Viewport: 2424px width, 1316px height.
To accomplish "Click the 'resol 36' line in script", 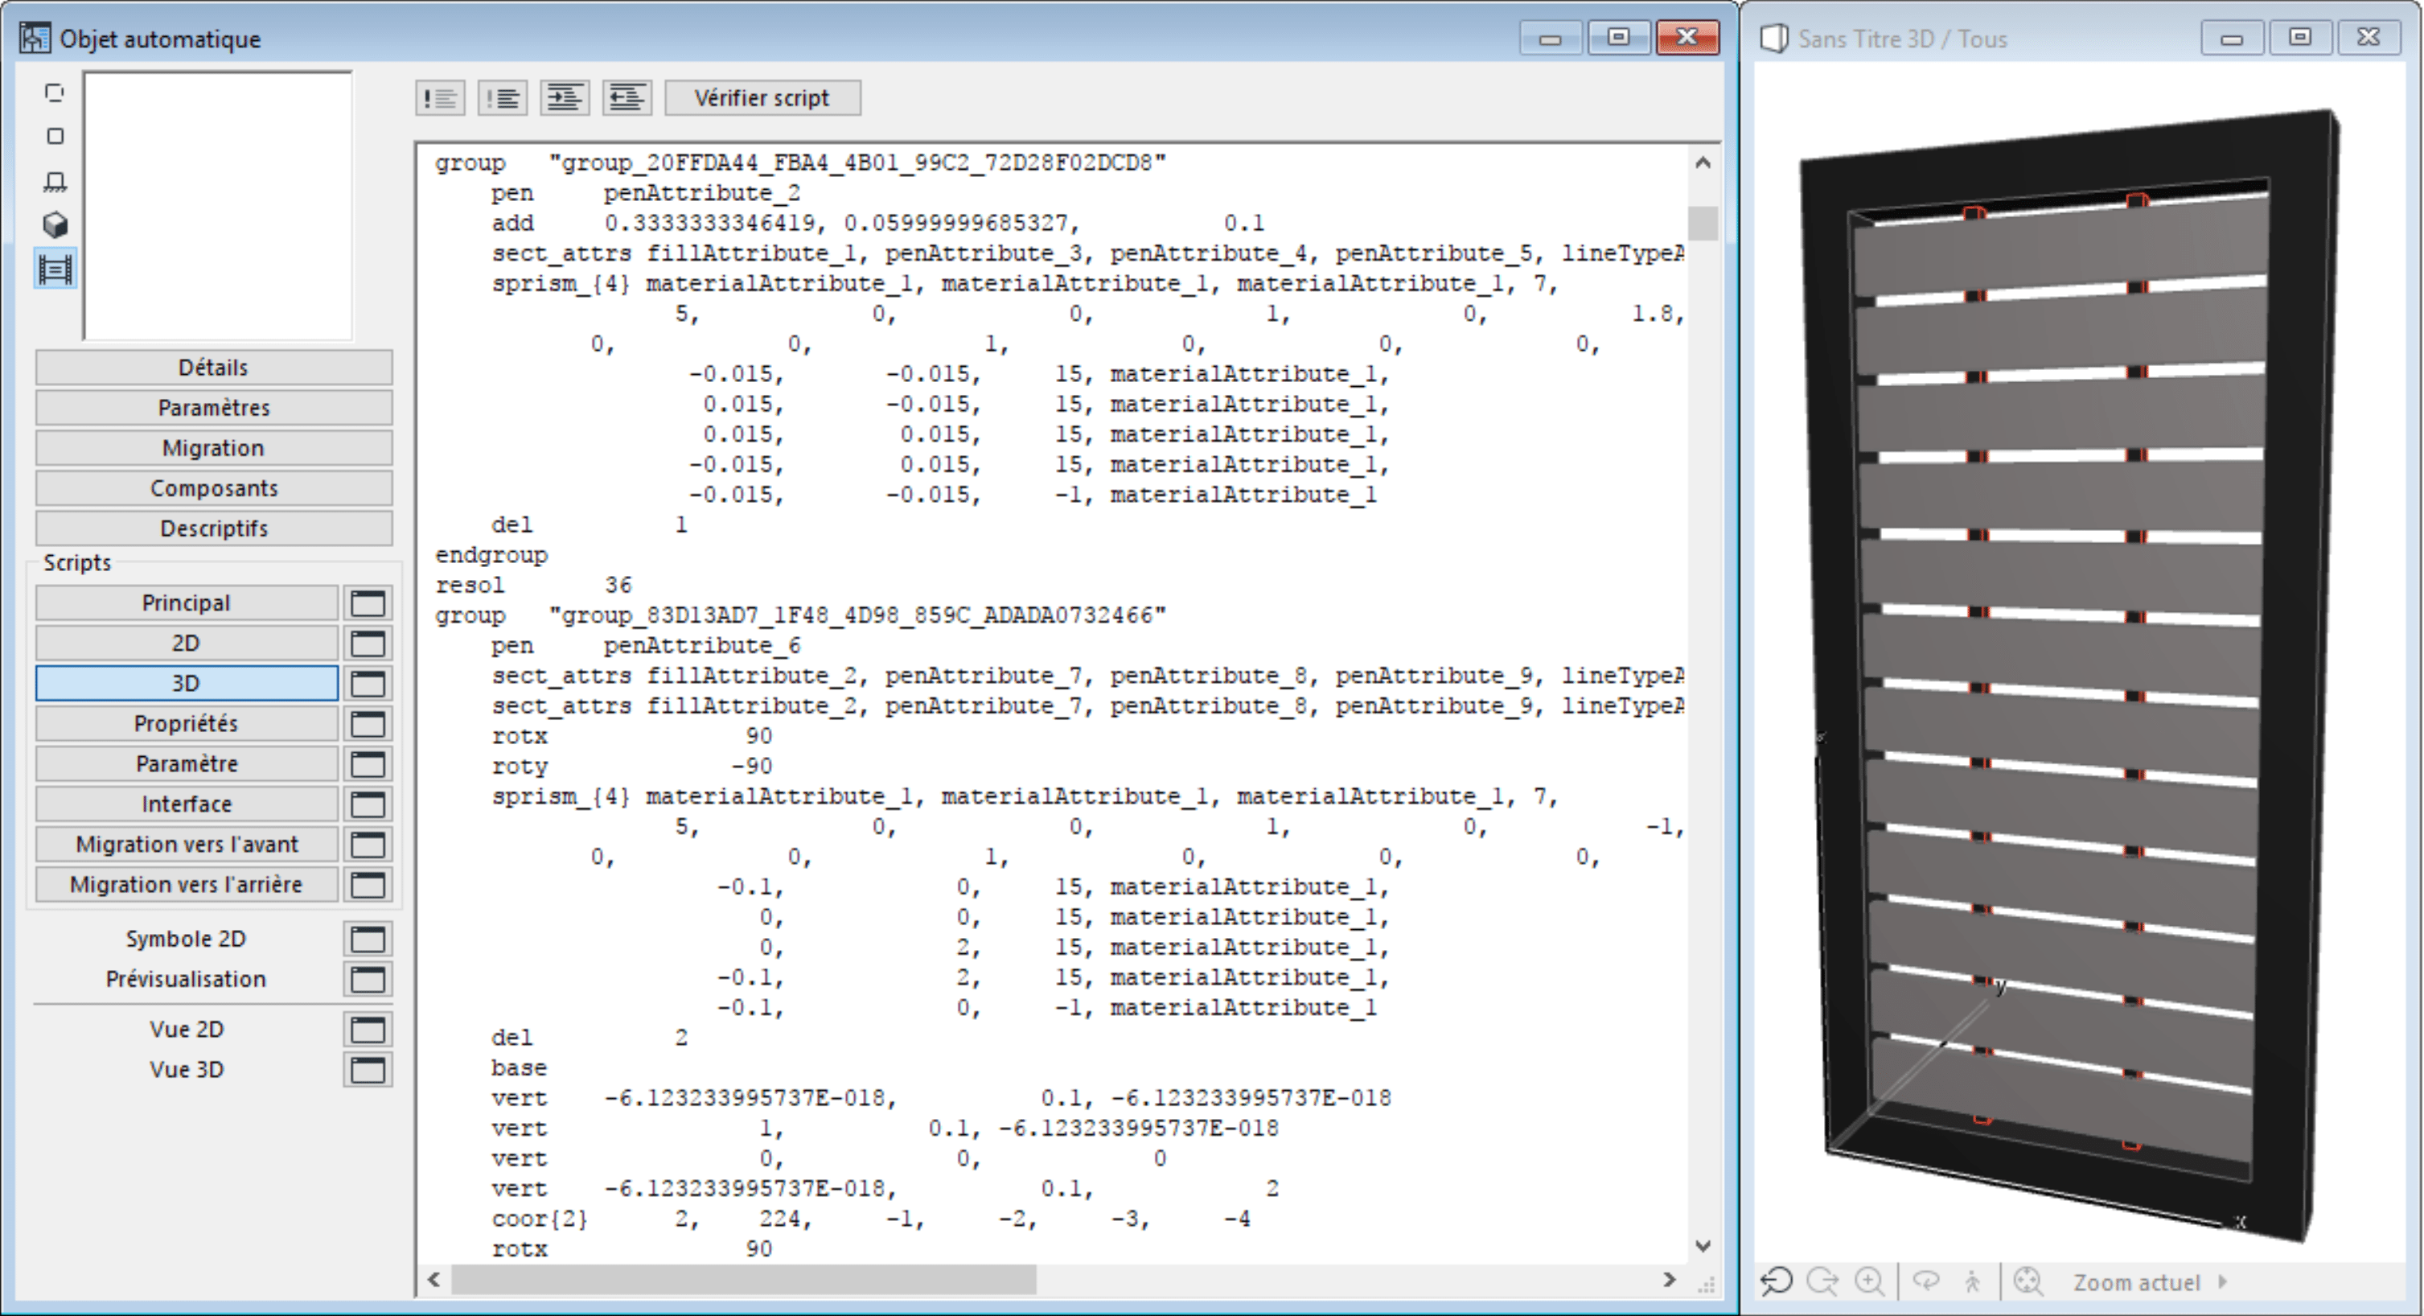I will click(533, 586).
